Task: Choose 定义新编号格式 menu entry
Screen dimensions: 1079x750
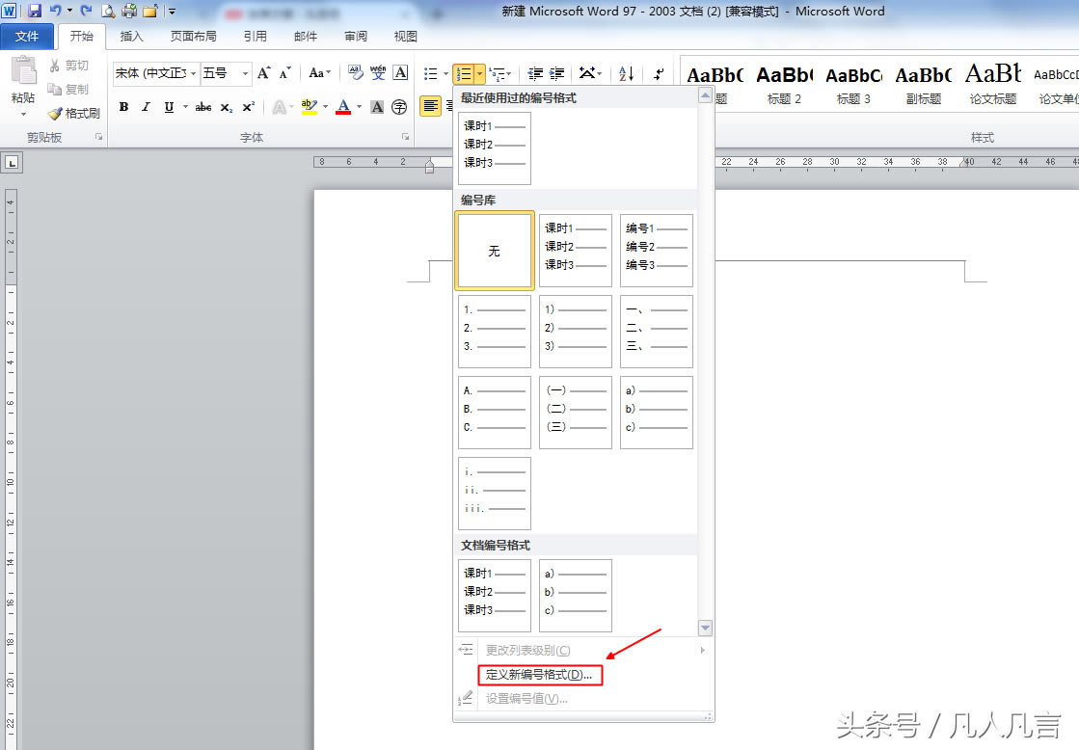Action: click(x=538, y=675)
